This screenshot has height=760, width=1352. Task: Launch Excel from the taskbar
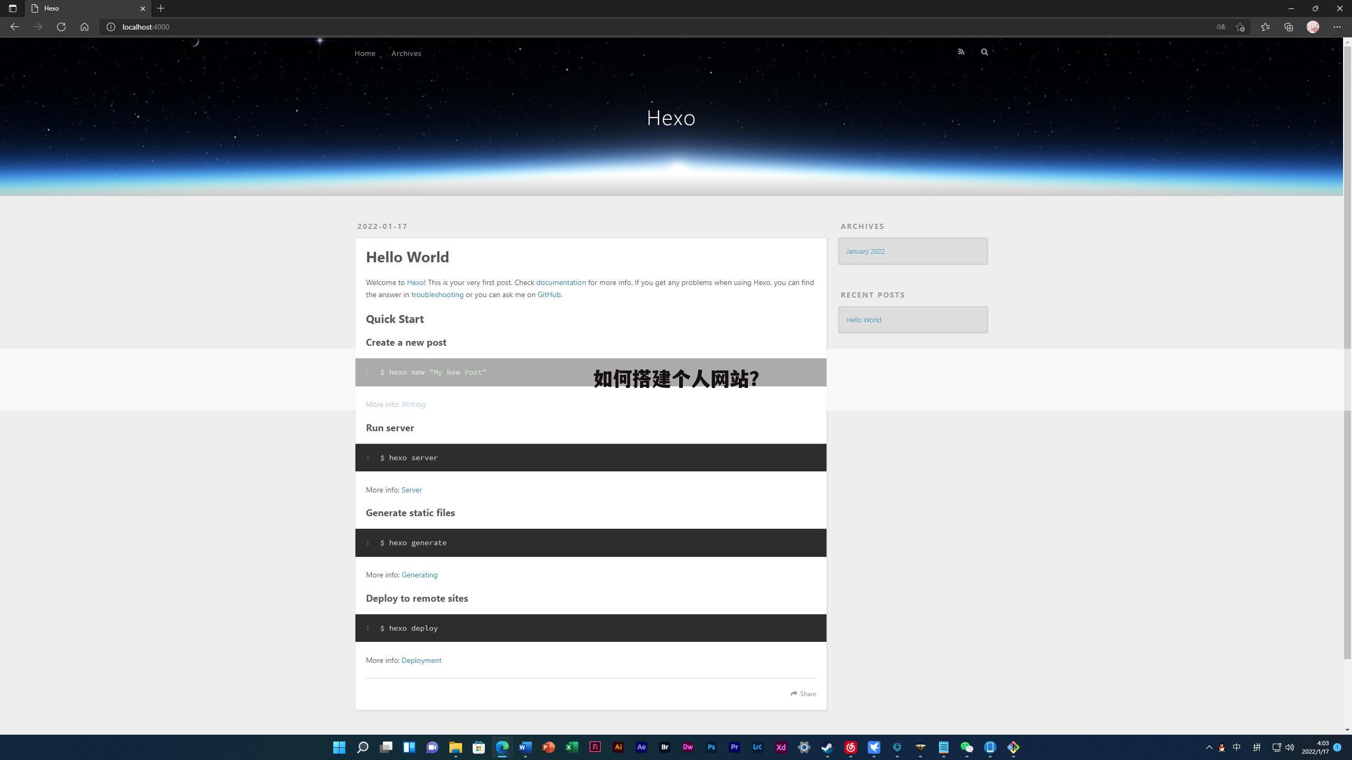[x=571, y=747]
